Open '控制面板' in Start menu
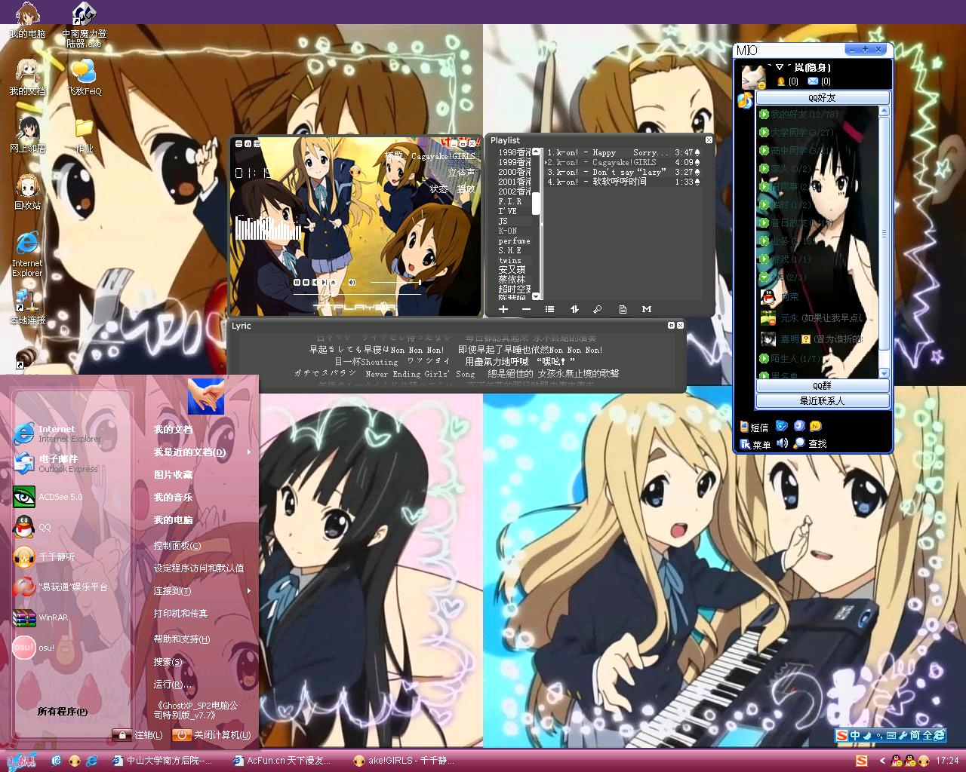 tap(177, 546)
